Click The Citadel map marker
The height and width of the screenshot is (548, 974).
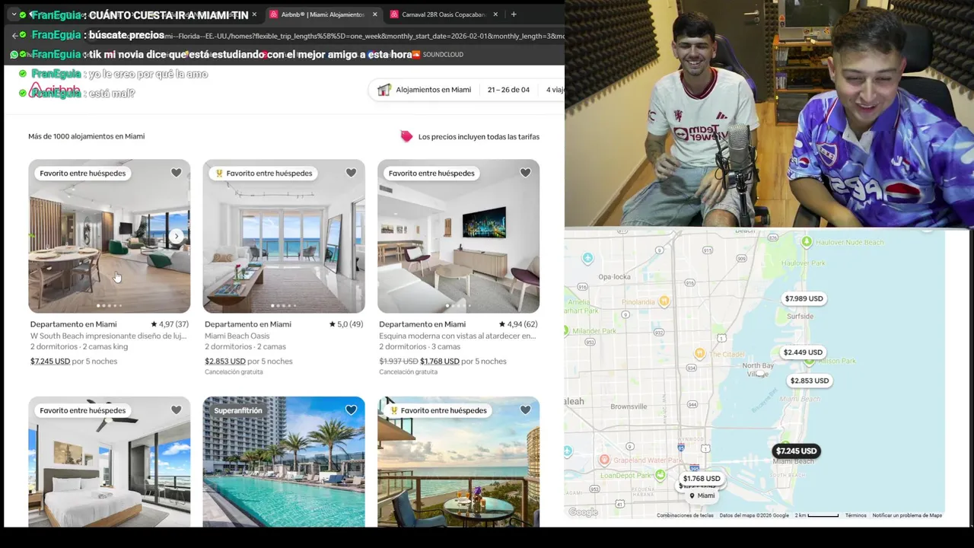coord(699,354)
